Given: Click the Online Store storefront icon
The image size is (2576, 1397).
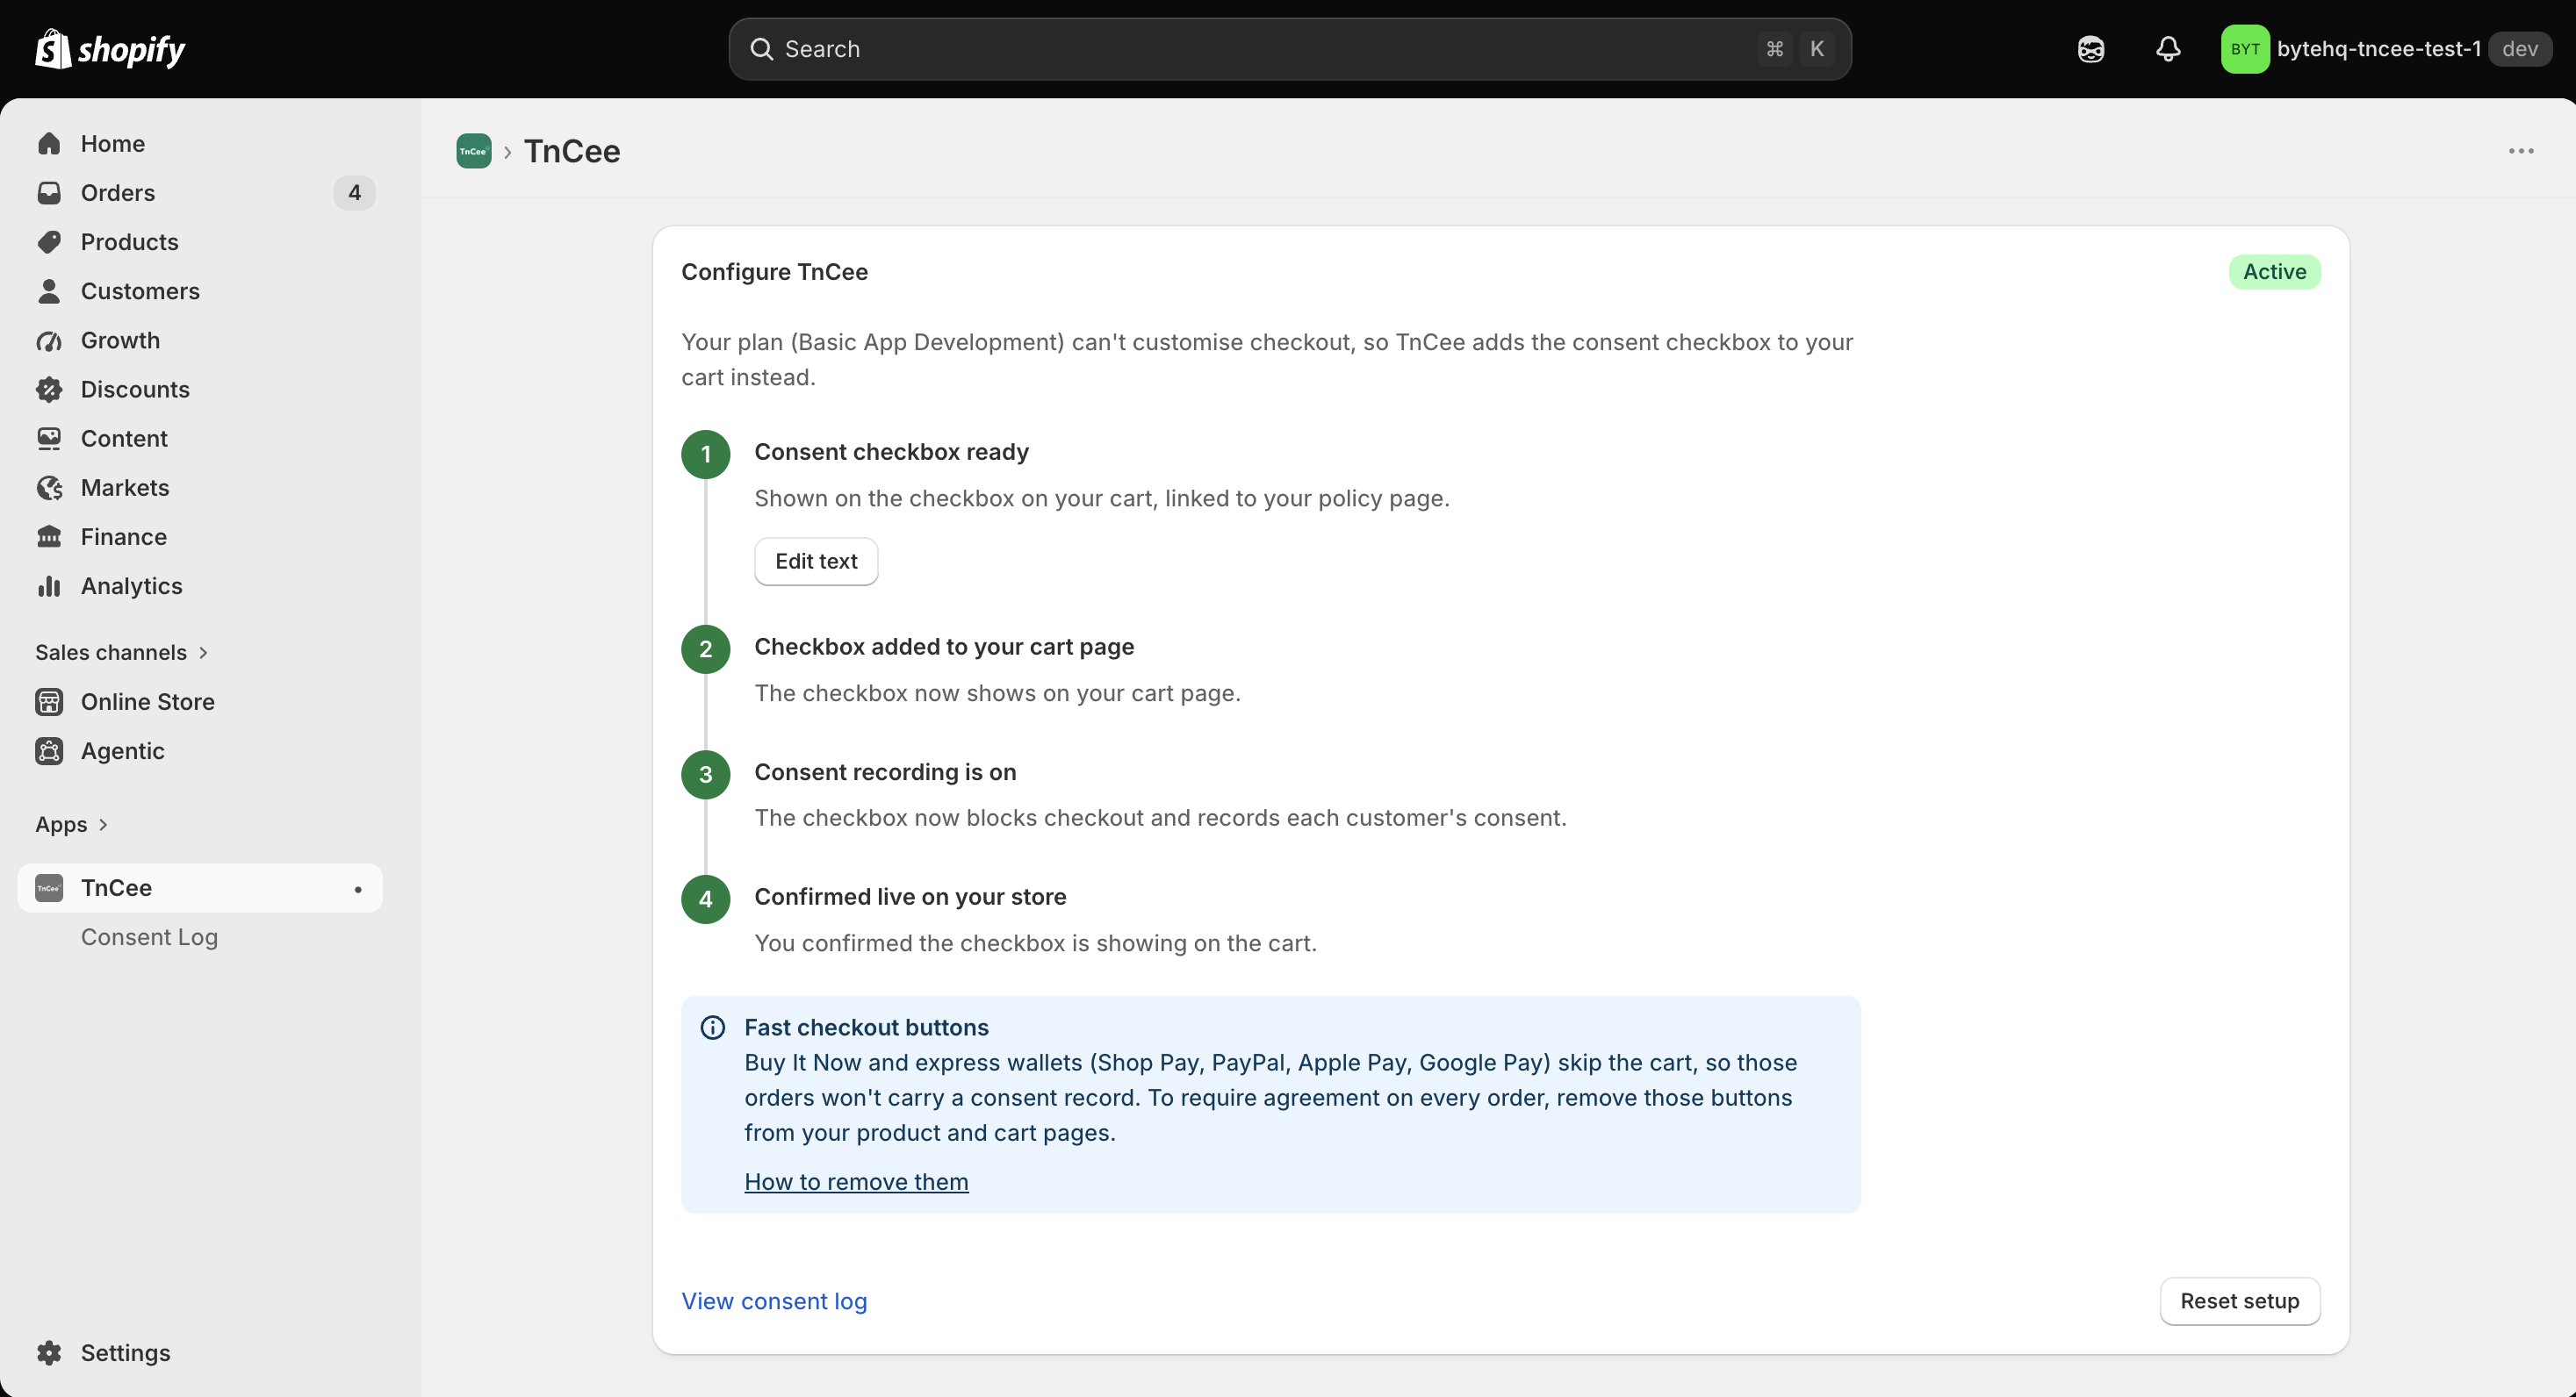Looking at the screenshot, I should tap(49, 701).
